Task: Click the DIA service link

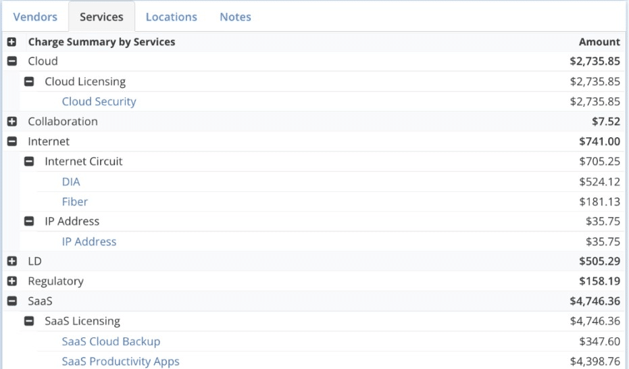Action: pyautogui.click(x=71, y=182)
